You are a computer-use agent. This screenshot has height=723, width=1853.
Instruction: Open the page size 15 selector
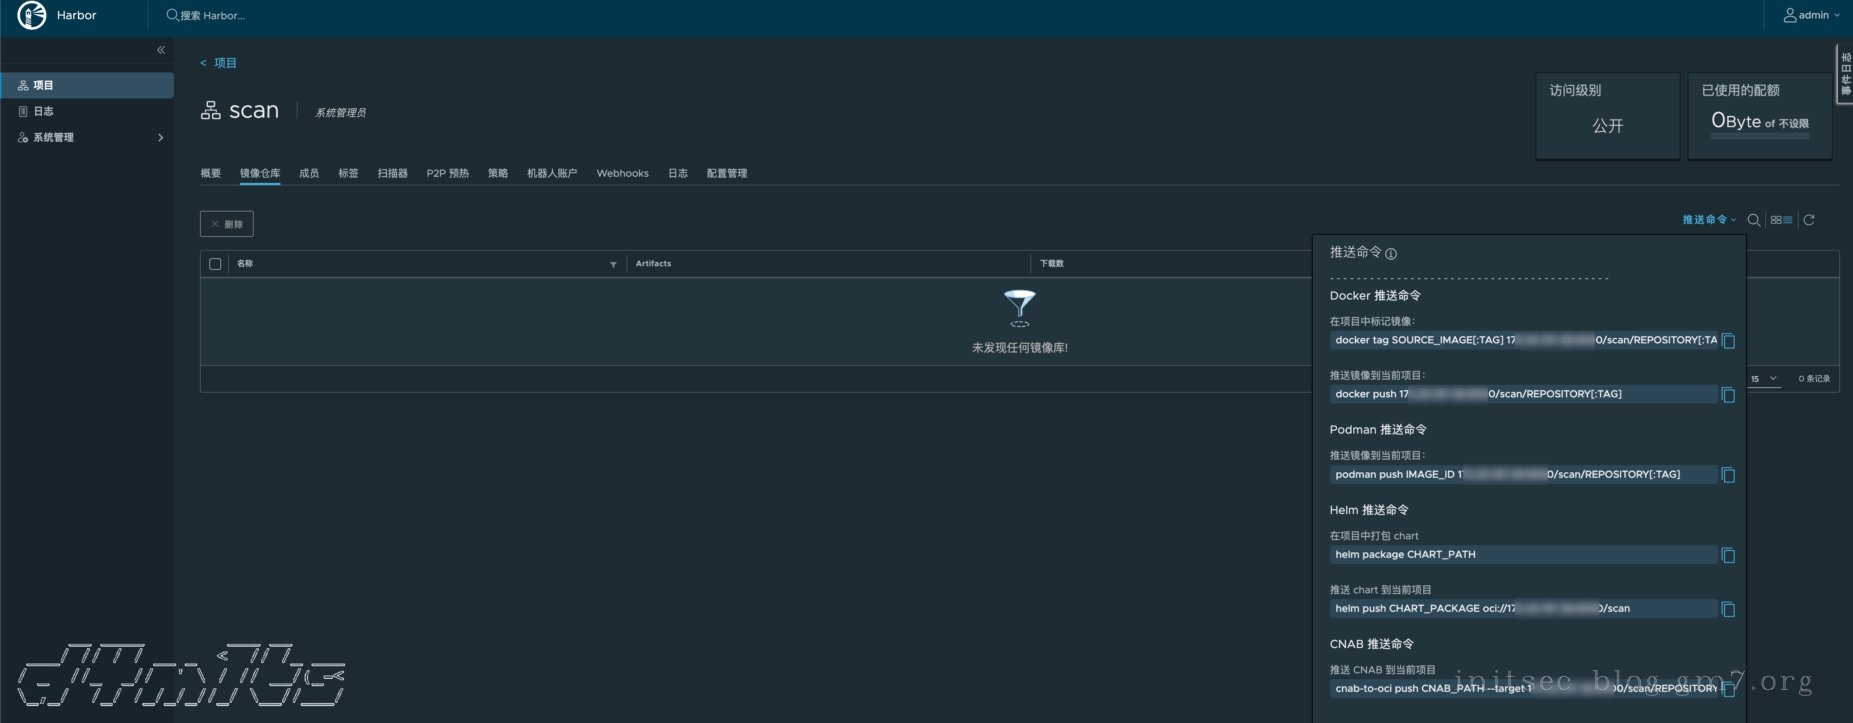pos(1764,379)
